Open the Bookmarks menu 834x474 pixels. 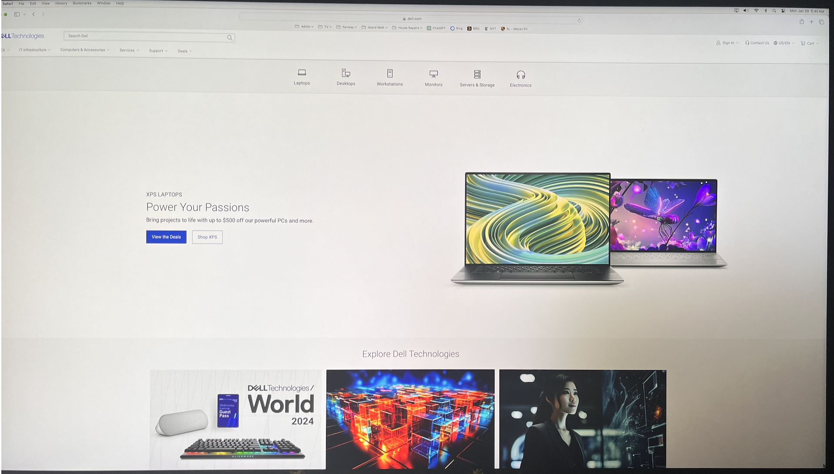pos(82,3)
